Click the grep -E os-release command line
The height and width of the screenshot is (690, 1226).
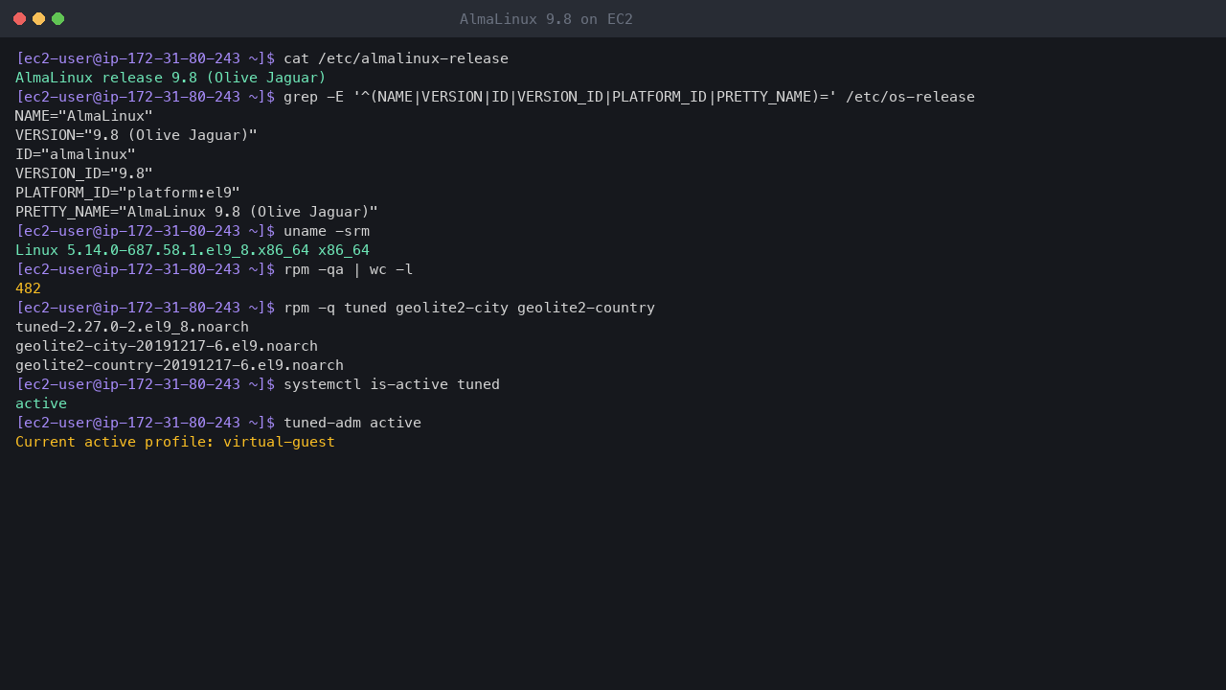point(629,97)
